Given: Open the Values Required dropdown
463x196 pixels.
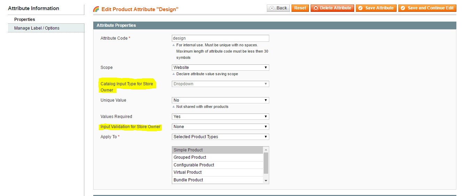Looking at the screenshot, I should pyautogui.click(x=221, y=117).
